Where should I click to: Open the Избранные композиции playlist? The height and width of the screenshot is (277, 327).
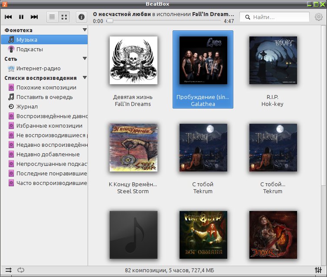pyautogui.click(x=44, y=125)
